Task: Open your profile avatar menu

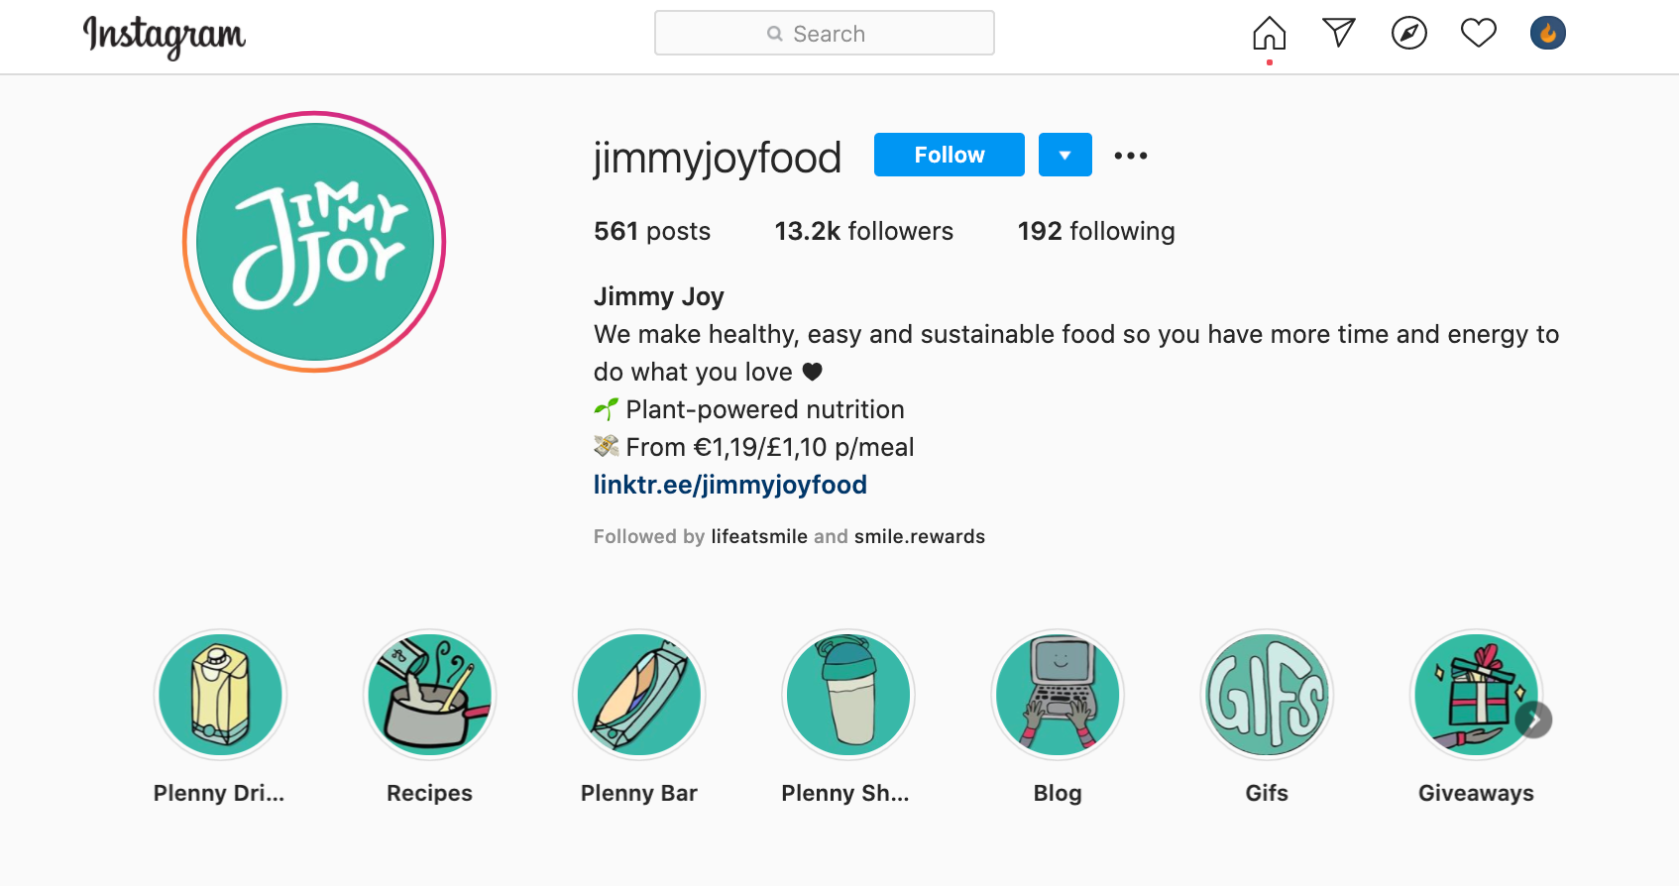Action: pos(1547,33)
